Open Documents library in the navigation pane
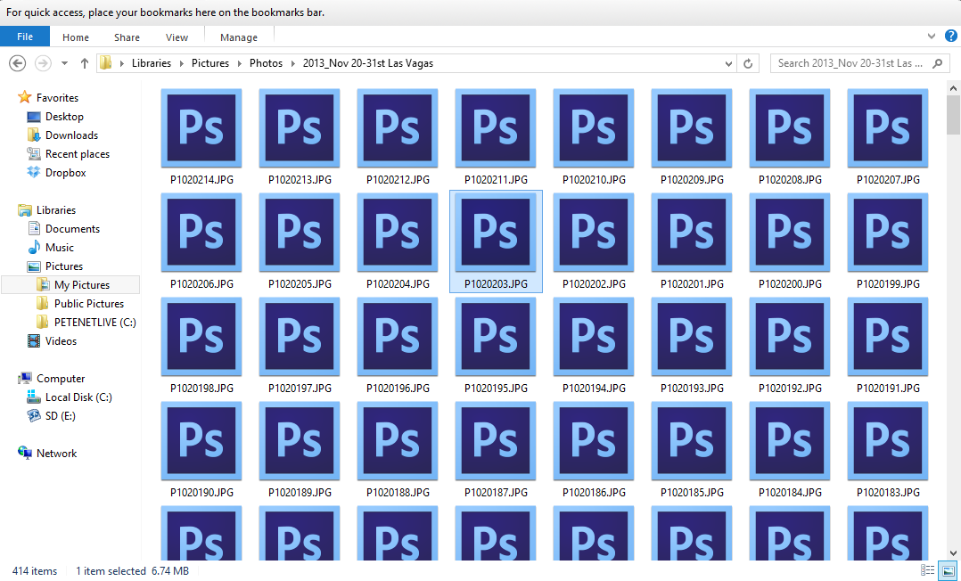Screen dimensions: 961x581 pos(72,229)
